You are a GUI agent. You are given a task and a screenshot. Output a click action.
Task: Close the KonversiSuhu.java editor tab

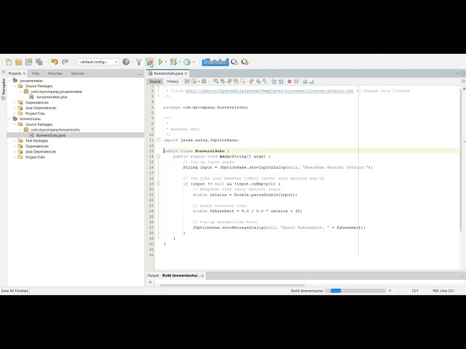click(x=186, y=73)
